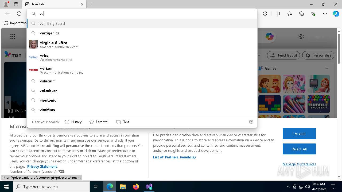Select the 'volcaburn' suggestion
This screenshot has height=192, width=342.
click(x=142, y=91)
